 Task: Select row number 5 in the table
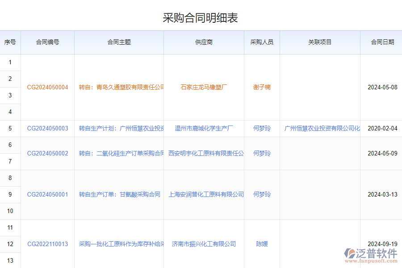pyautogui.click(x=10, y=128)
